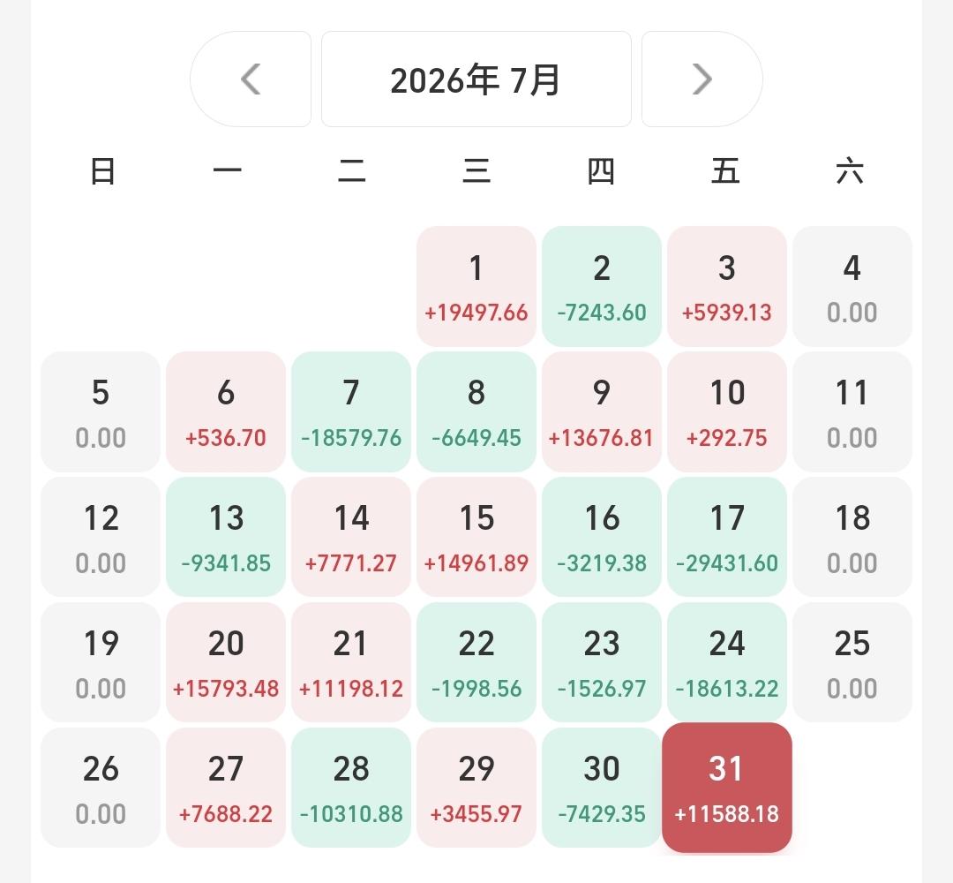Viewport: 953px width, 883px height.
Task: Select day 10 with +292.75
Action: (727, 411)
